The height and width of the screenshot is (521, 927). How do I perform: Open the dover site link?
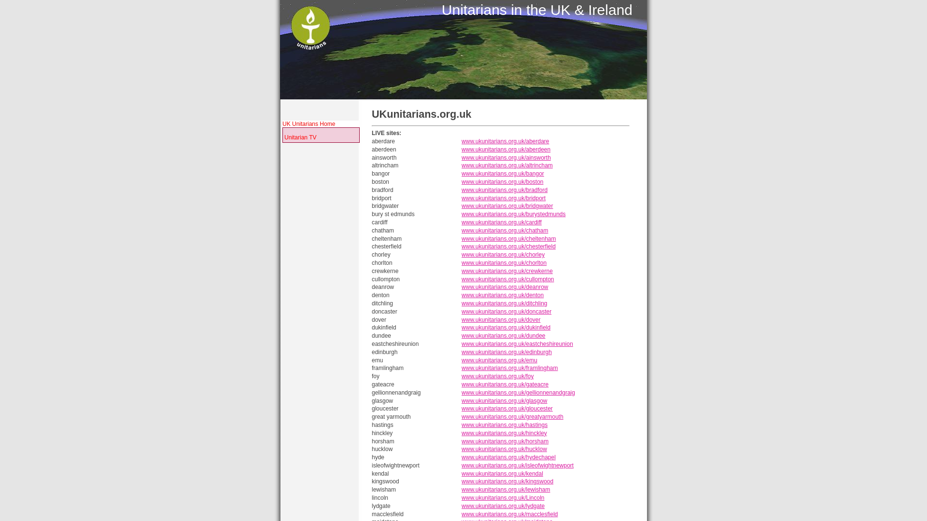pos(501,320)
